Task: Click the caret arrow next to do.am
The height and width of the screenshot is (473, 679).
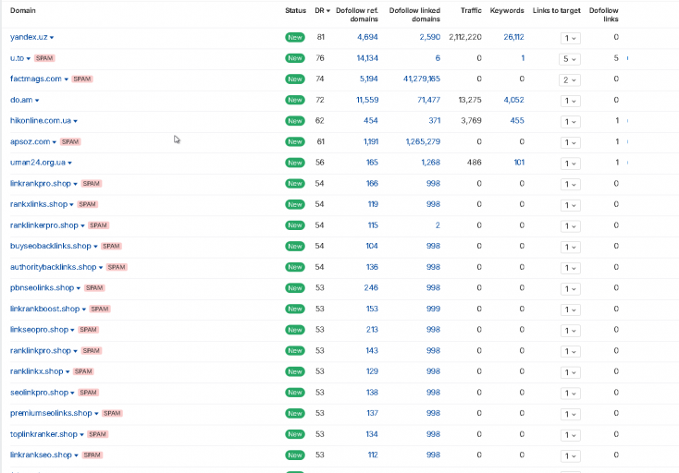Action: (37, 101)
